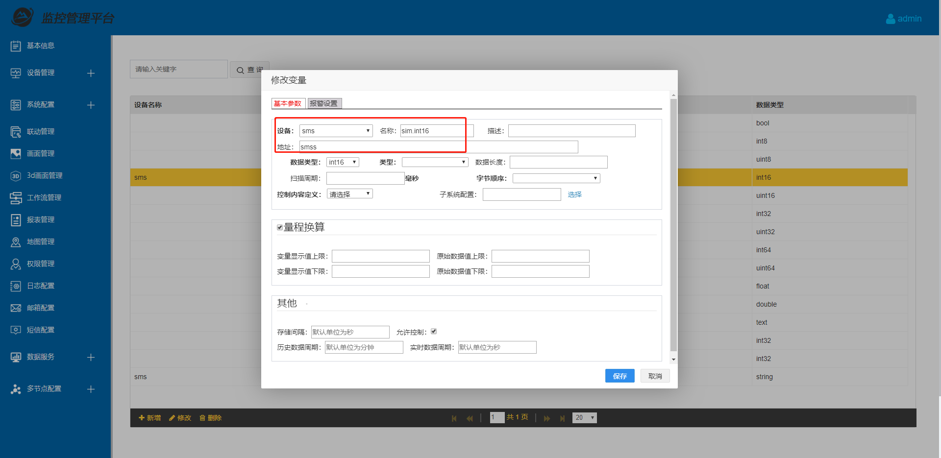Focus the 地址 field containing smss

(439, 147)
